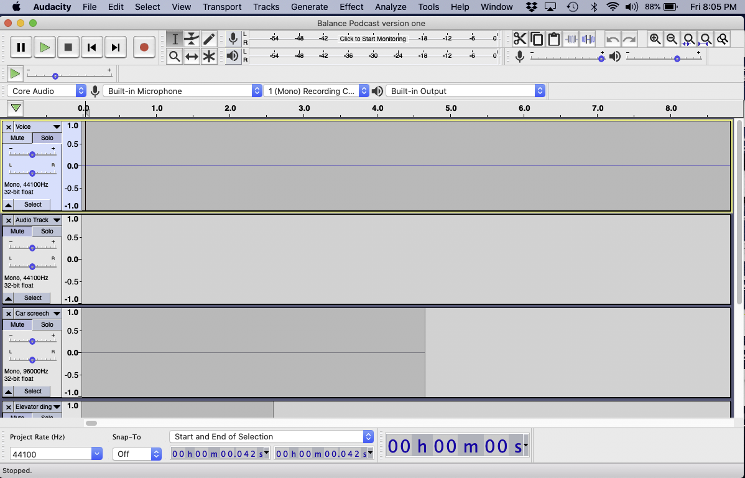This screenshot has width=745, height=478.
Task: Open the Snap-To dropdown
Action: coord(137,454)
